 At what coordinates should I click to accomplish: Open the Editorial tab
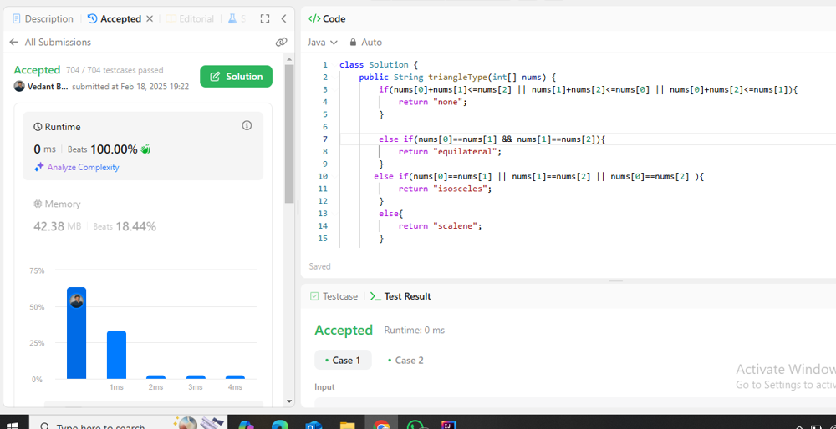[190, 18]
